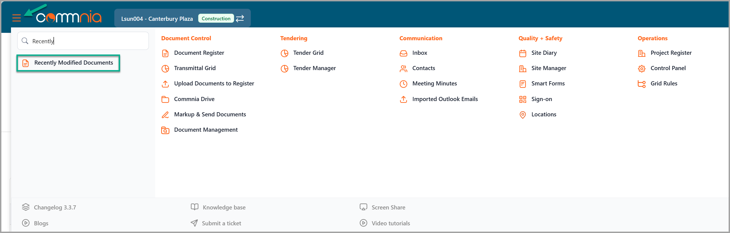
Task: Click the Inbox tray icon
Action: 403,53
